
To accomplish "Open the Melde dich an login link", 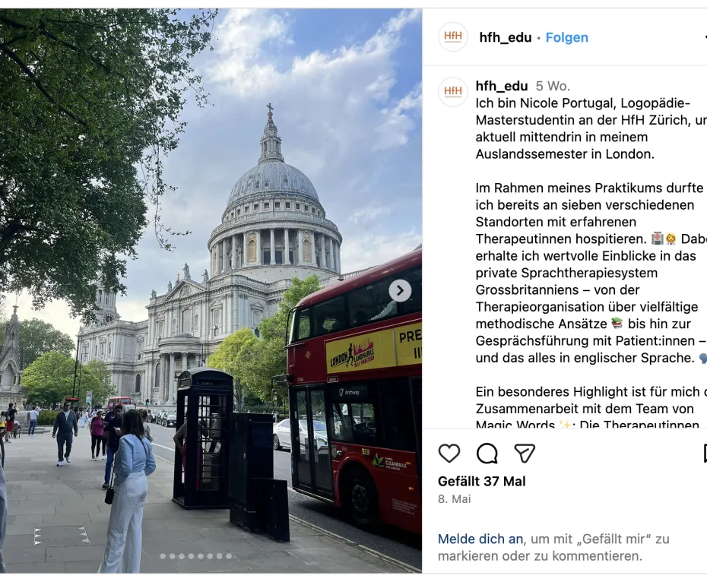I will [x=480, y=539].
